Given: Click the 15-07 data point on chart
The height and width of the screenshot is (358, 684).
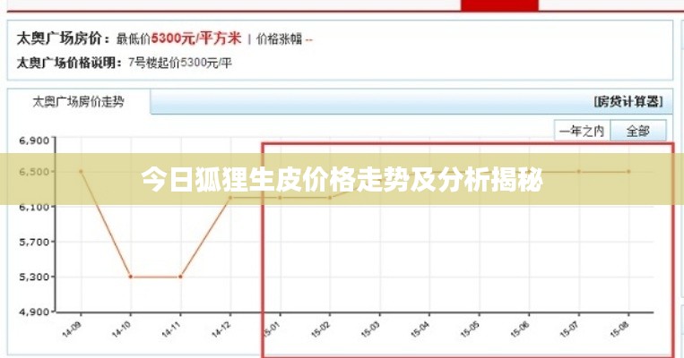Looking at the screenshot, I should (x=579, y=172).
